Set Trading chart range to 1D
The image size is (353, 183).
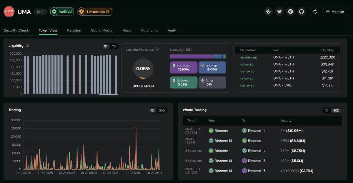pos(152,111)
